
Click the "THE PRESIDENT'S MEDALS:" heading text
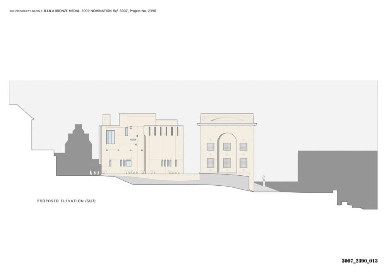(x=26, y=11)
